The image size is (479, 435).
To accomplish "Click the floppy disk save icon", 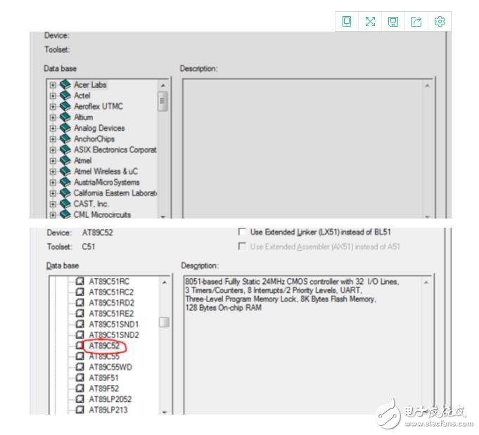I will 393,22.
